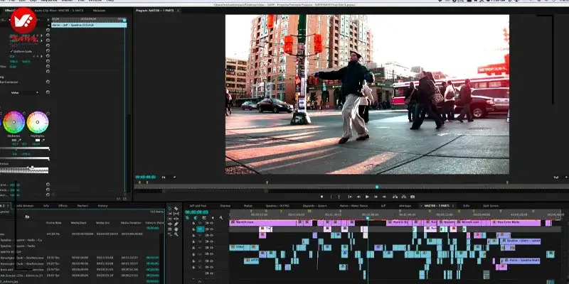Toggle the eye on the highlighted-target video track
This screenshot has width=569, height=284.
click(x=211, y=229)
